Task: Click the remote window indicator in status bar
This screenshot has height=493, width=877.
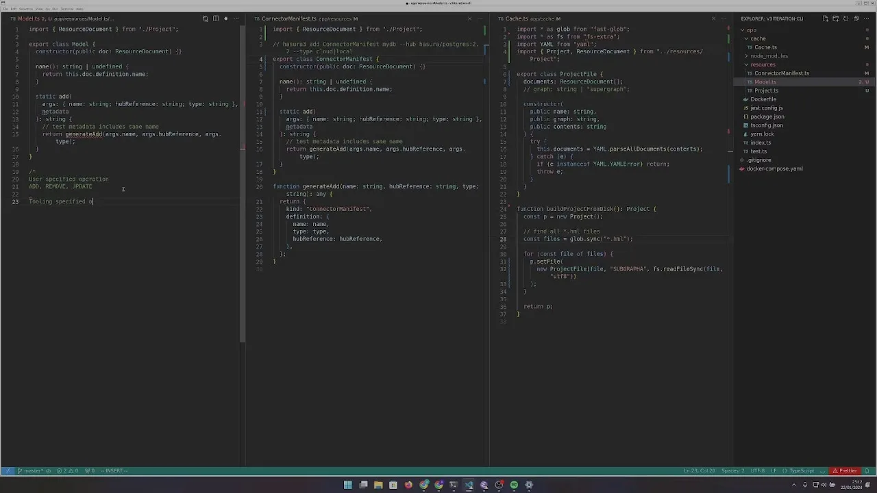Action: [8, 470]
